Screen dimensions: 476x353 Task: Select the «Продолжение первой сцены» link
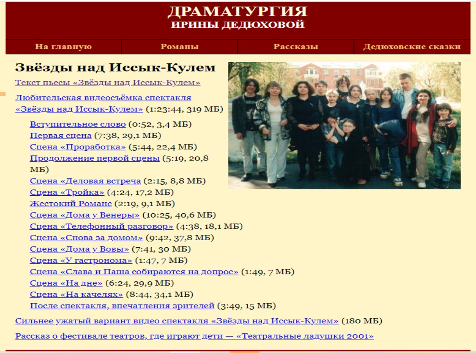click(x=95, y=158)
